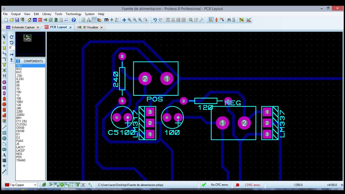Select the round through-hole pad tool
Image resolution: width=345 pixels, height=194 pixels.
[x=4, y=82]
